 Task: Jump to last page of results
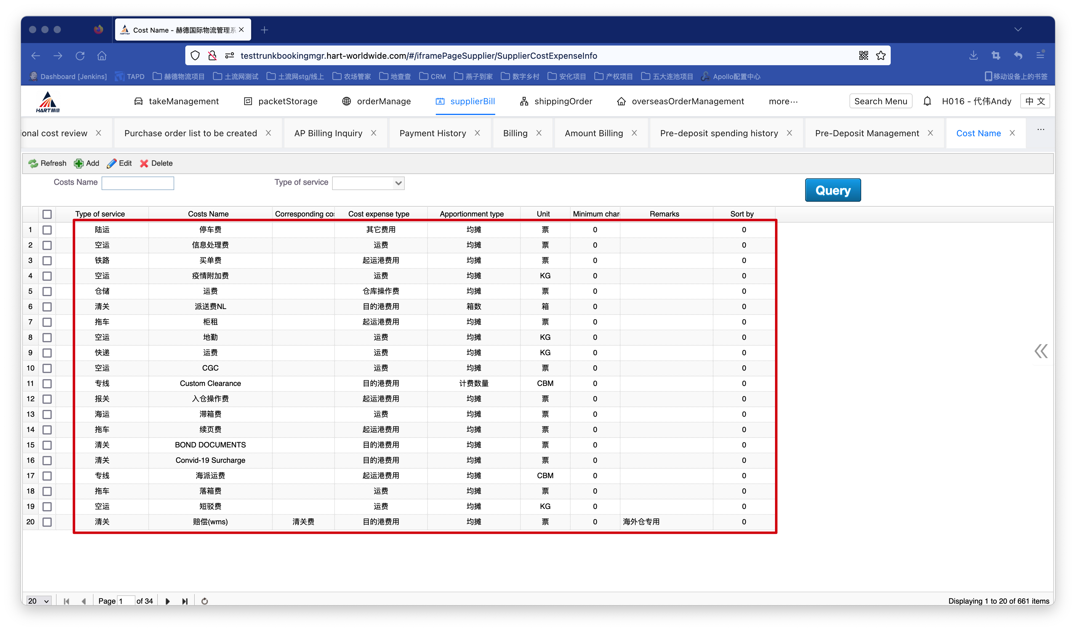pos(184,601)
